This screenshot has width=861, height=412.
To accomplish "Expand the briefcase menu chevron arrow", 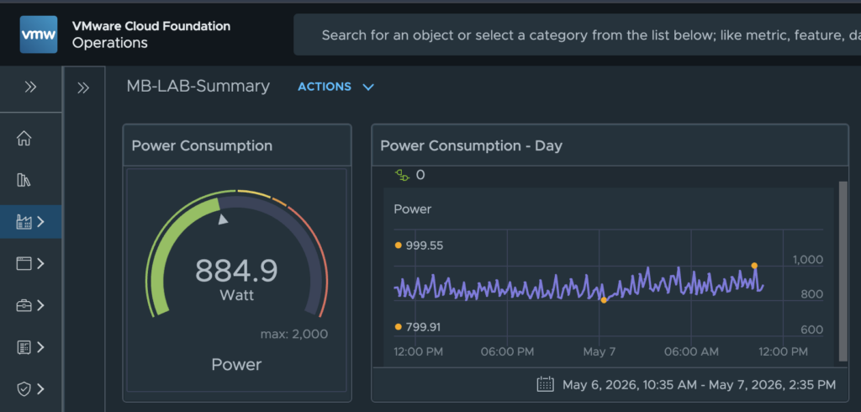I will (40, 305).
